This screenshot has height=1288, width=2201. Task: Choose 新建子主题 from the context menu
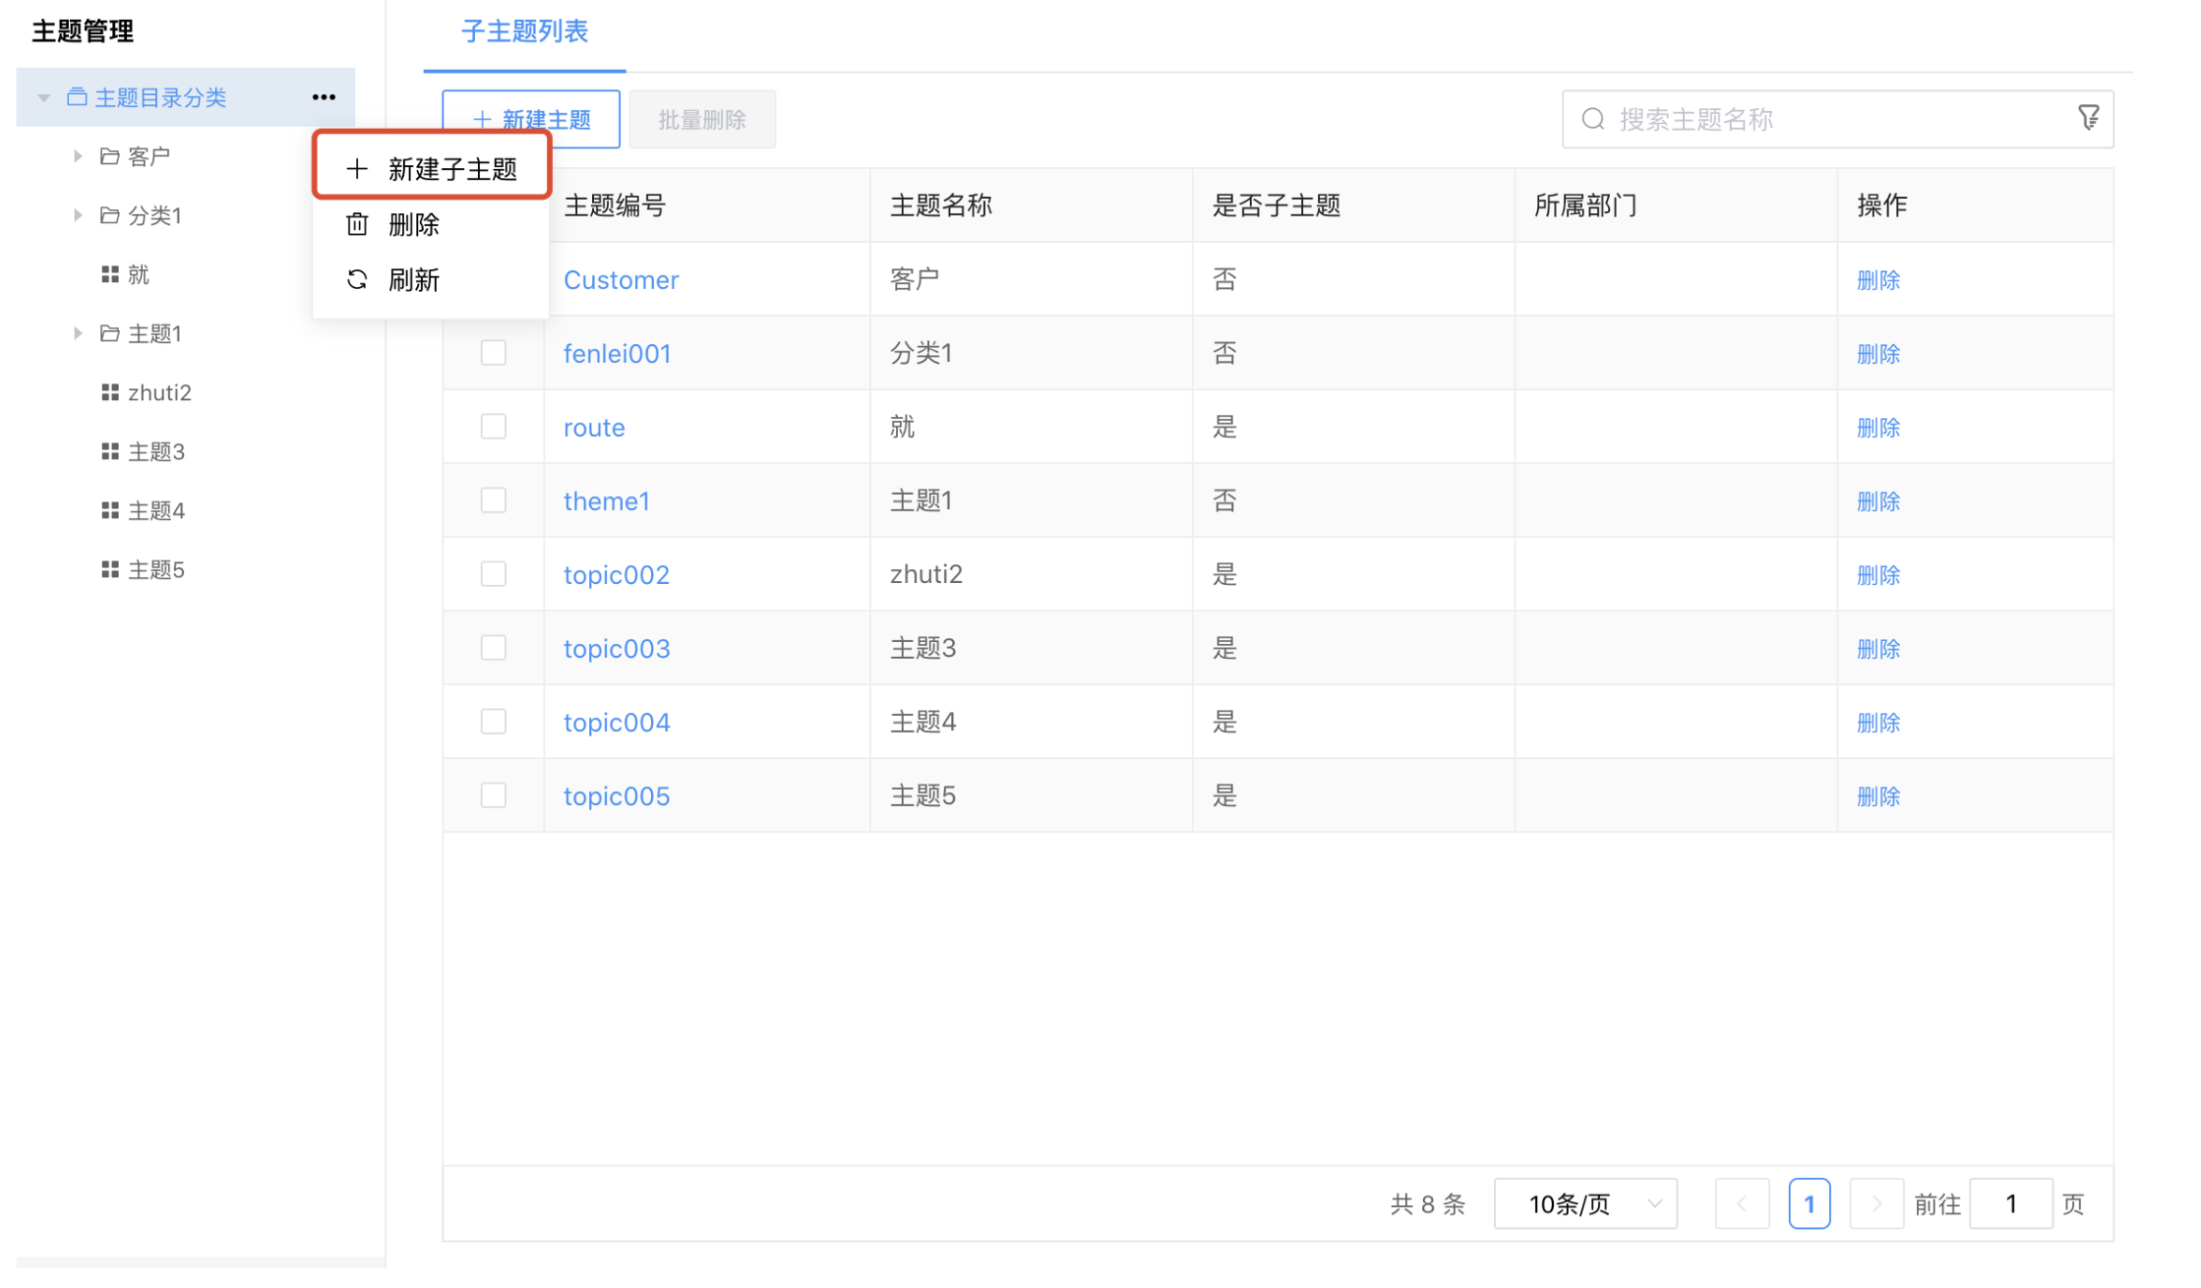451,169
